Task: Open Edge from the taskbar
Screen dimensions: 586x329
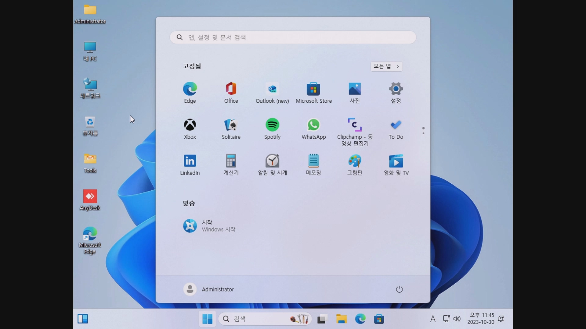Action: tap(360, 319)
